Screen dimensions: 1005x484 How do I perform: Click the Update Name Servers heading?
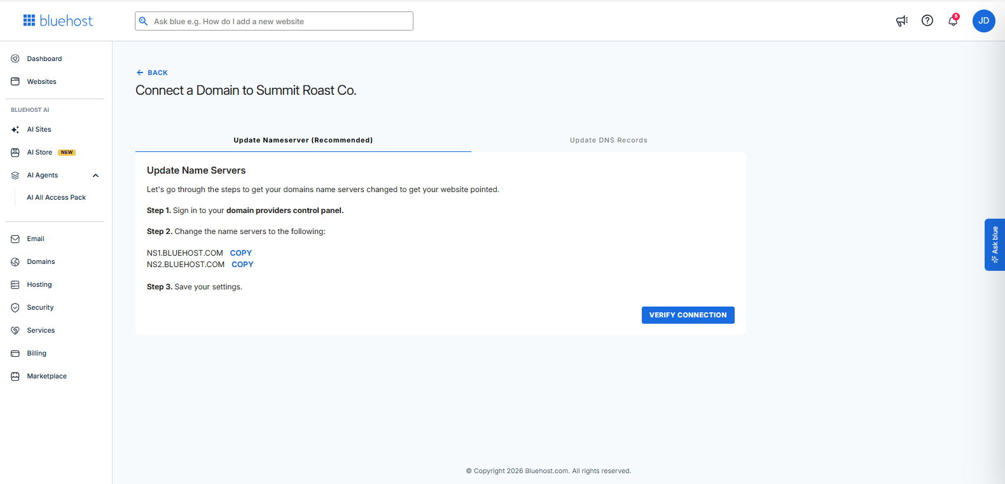[x=196, y=170]
